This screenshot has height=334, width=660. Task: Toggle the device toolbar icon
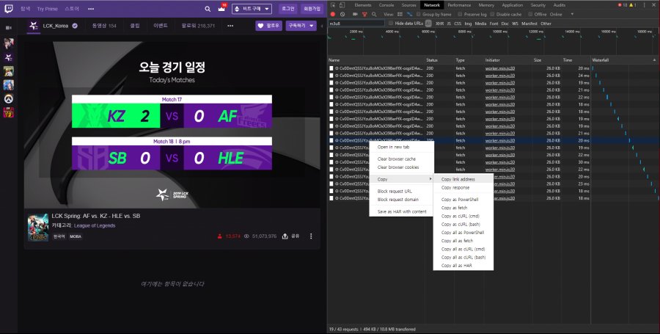[x=342, y=5]
